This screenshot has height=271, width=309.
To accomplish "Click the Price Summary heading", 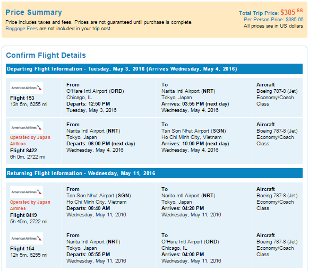I will [x=33, y=12].
